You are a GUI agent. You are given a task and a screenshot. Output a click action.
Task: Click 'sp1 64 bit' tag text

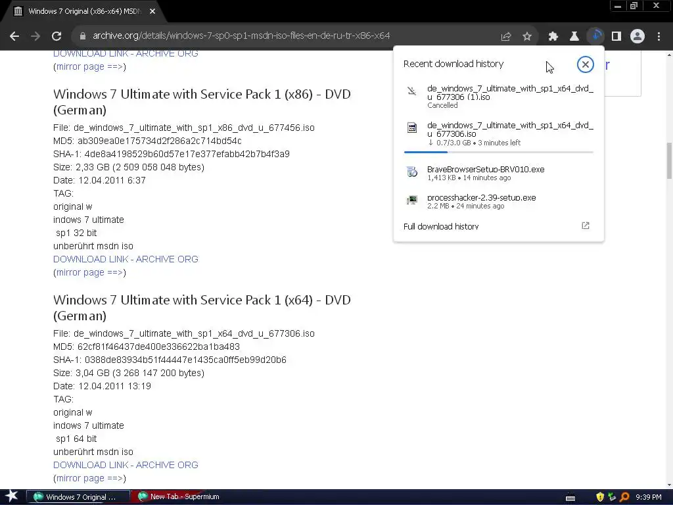pos(76,439)
